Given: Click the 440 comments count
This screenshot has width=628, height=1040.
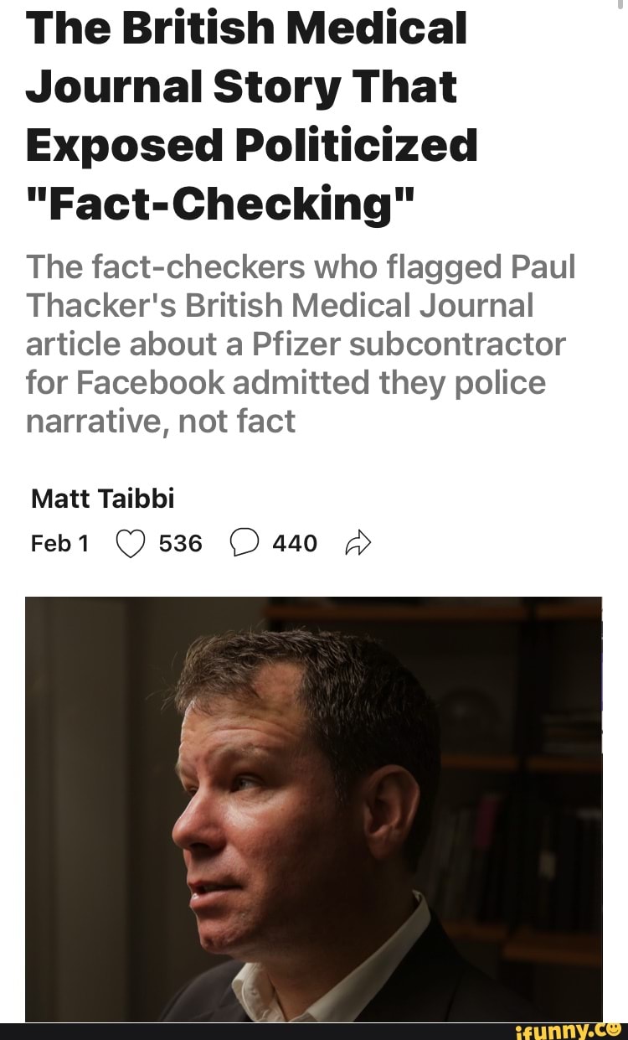Looking at the screenshot, I should 295,544.
